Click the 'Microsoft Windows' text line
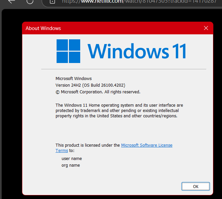This screenshot has width=222, height=199. pyautogui.click(x=74, y=79)
